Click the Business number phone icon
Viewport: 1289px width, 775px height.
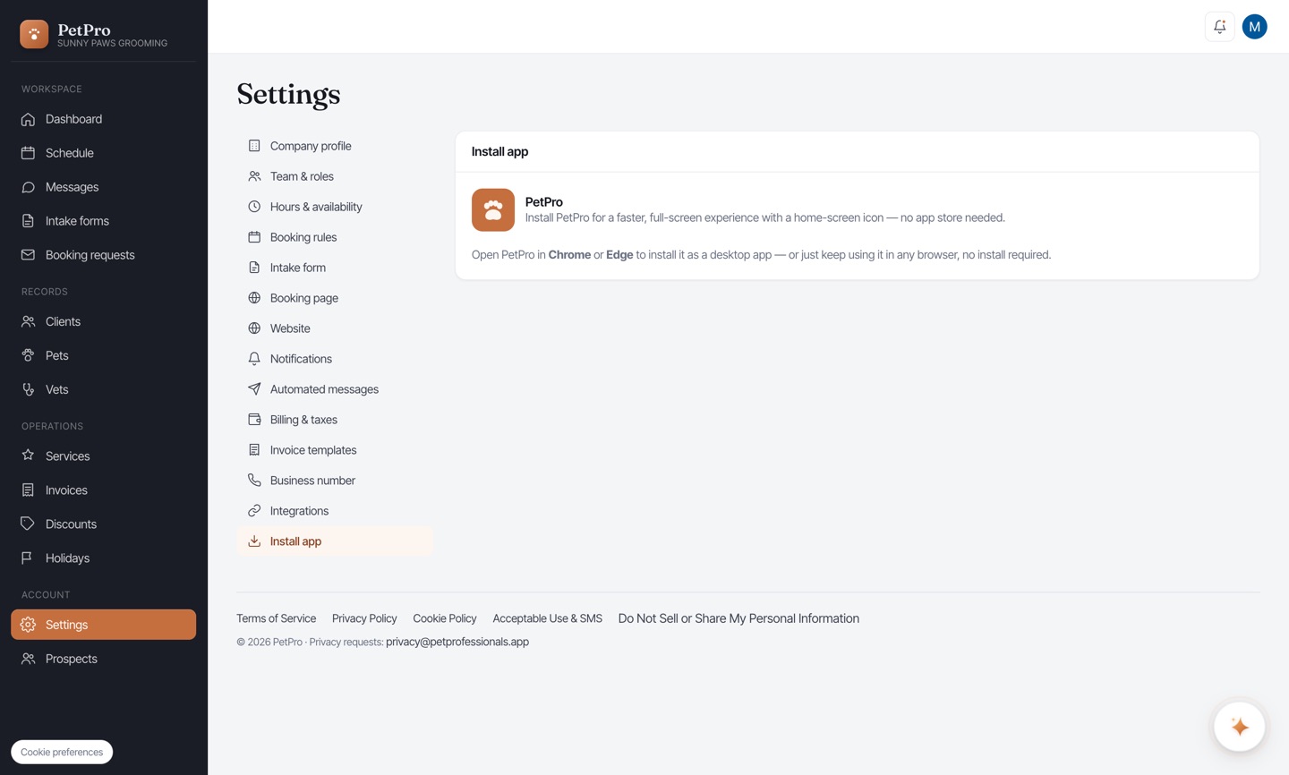pyautogui.click(x=254, y=481)
